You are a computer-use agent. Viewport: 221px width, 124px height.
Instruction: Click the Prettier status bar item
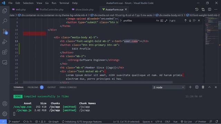pyautogui.click(x=201, y=122)
